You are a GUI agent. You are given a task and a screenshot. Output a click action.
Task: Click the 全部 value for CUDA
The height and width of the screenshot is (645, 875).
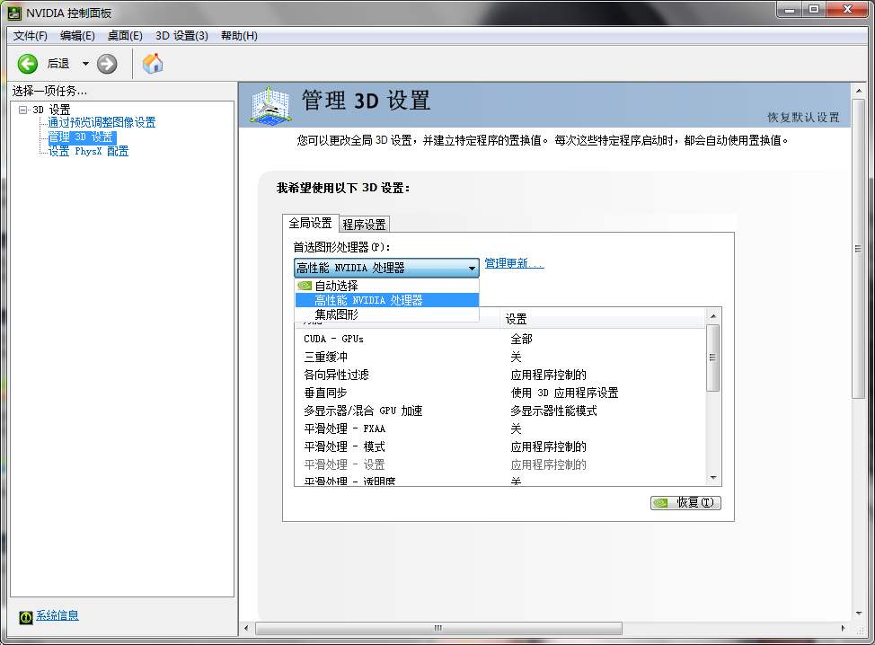coord(521,339)
